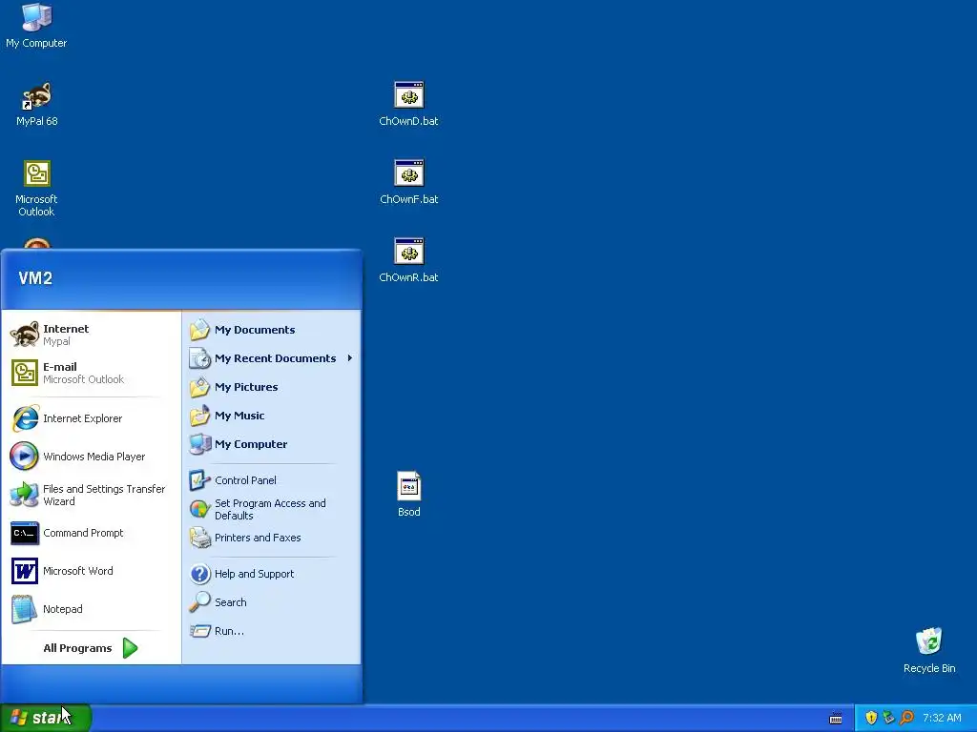Image resolution: width=977 pixels, height=732 pixels.
Task: Expand the All Programs list
Action: tap(91, 648)
